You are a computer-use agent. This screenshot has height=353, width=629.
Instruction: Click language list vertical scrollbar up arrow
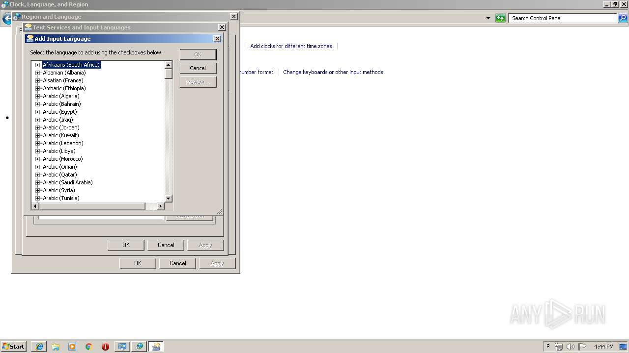tap(168, 65)
